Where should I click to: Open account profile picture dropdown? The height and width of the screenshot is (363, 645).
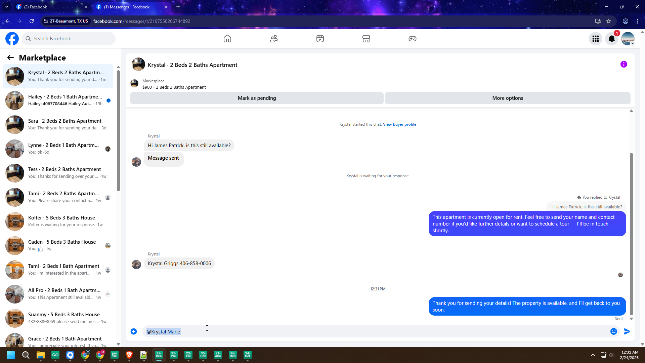628,39
